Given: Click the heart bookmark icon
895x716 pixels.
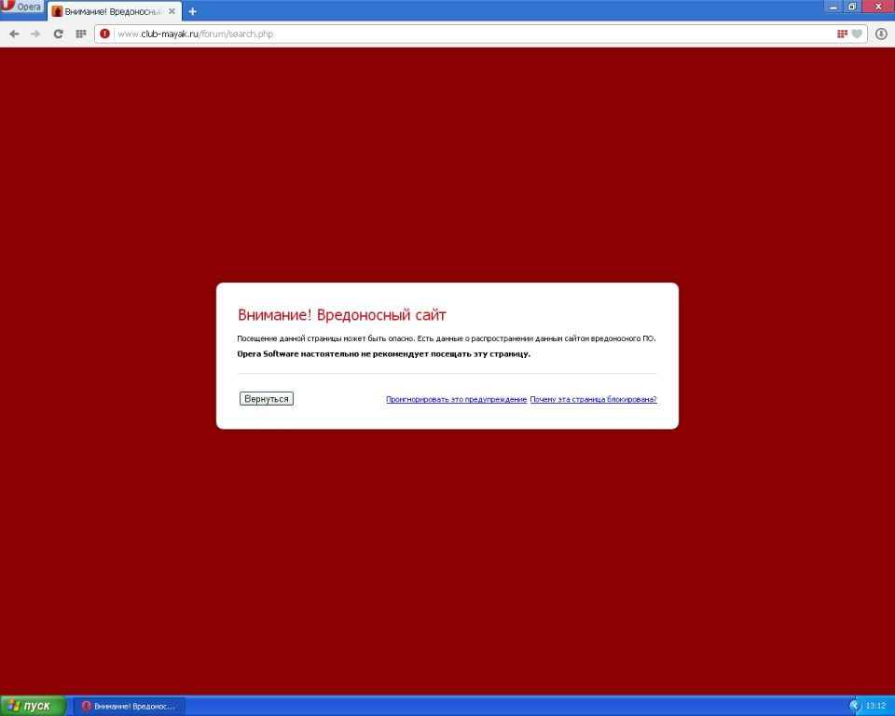Looking at the screenshot, I should point(857,34).
